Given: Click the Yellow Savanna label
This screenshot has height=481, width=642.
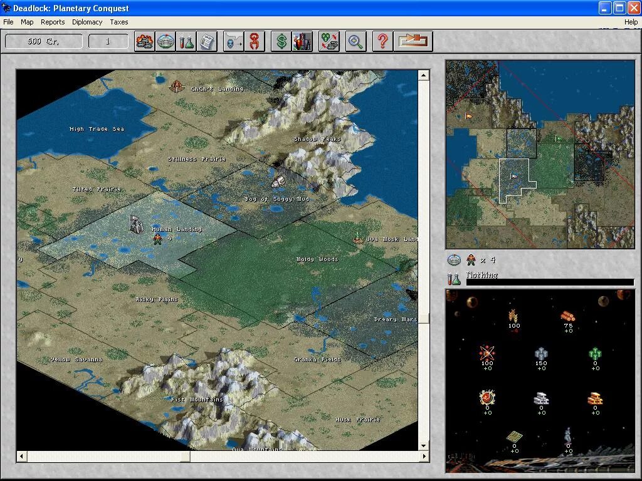Looking at the screenshot, I should [76, 359].
